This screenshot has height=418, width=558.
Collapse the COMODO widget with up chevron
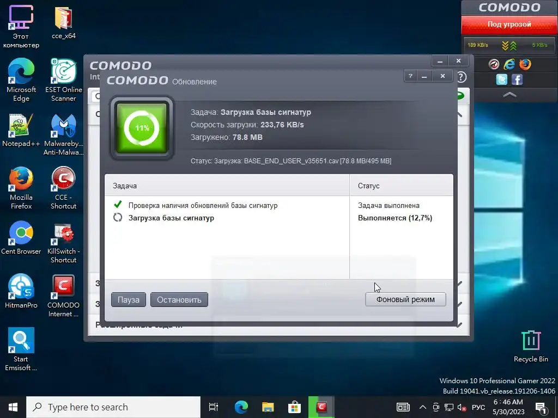pyautogui.click(x=510, y=95)
